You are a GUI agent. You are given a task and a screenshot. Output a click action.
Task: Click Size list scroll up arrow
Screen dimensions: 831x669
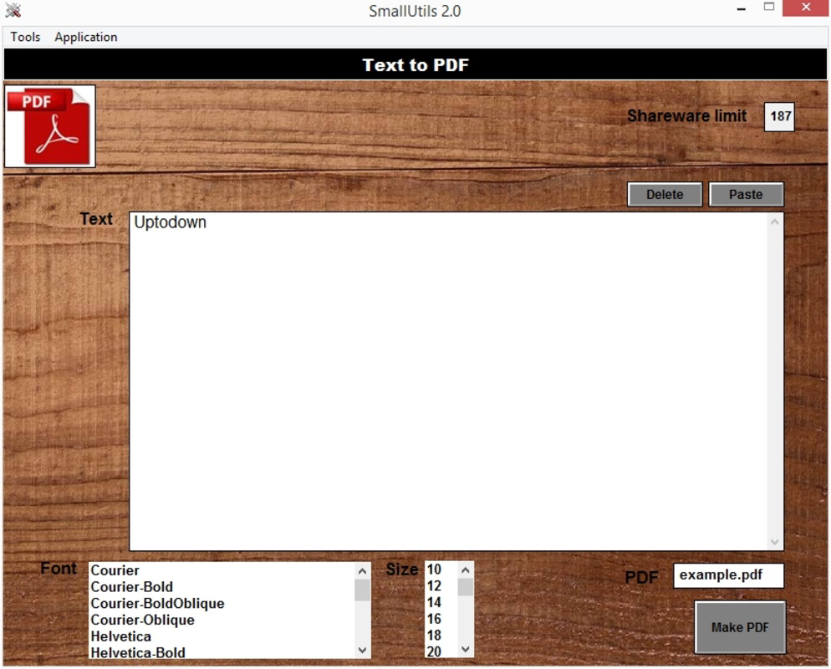click(466, 570)
